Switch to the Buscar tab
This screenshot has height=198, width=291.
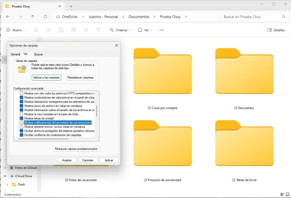click(39, 54)
